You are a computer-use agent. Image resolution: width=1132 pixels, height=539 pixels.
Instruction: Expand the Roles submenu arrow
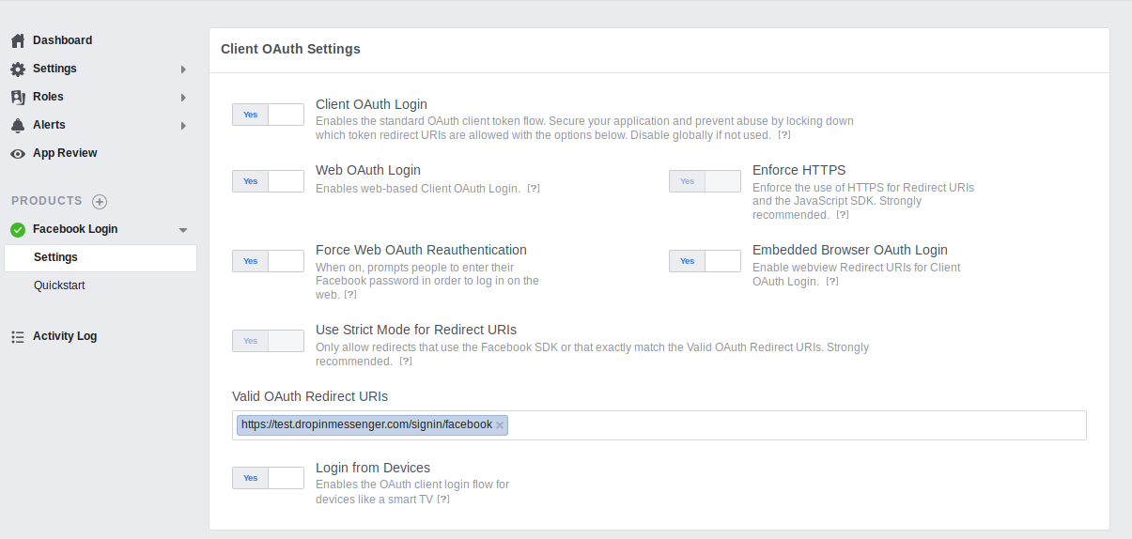(x=183, y=98)
